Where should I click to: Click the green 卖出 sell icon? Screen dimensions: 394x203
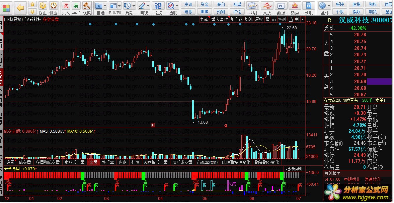tap(76, 6)
